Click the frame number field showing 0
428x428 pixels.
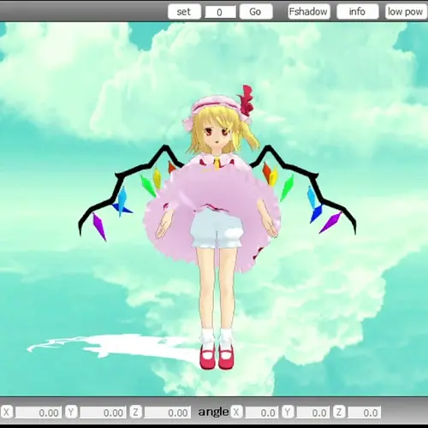pos(220,12)
